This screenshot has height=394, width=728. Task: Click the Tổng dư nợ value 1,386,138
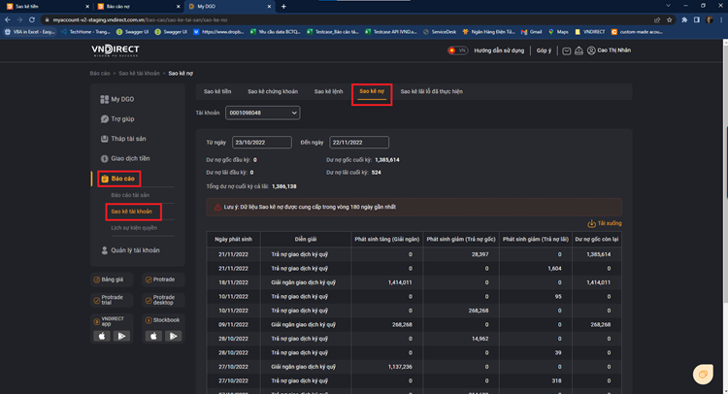click(x=284, y=186)
